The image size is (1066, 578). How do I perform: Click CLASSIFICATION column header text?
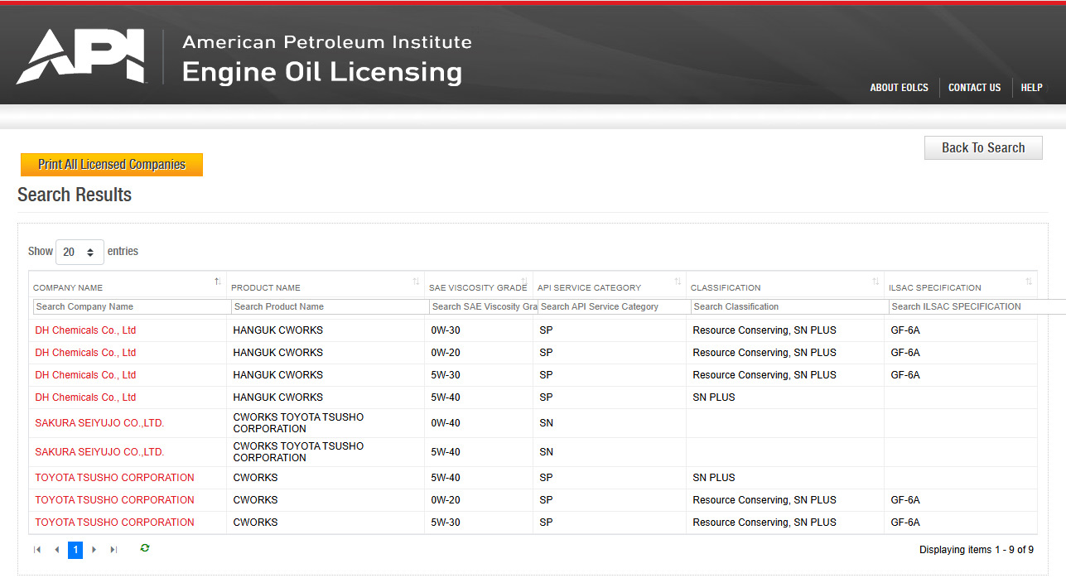point(726,288)
